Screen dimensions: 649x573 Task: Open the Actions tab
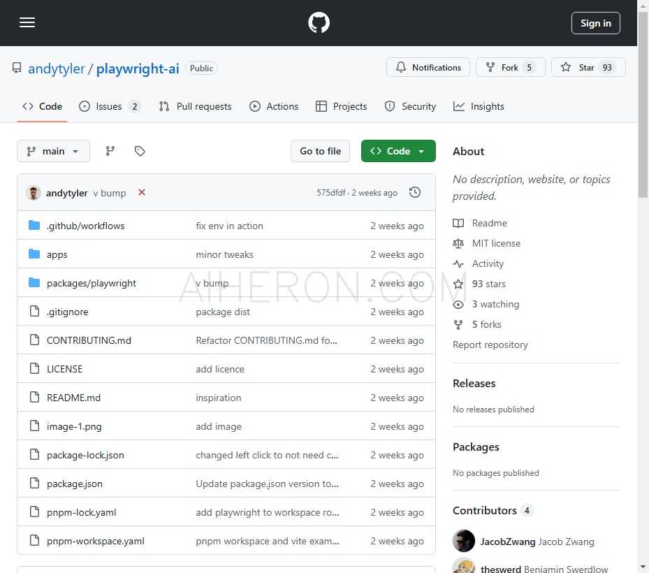274,106
